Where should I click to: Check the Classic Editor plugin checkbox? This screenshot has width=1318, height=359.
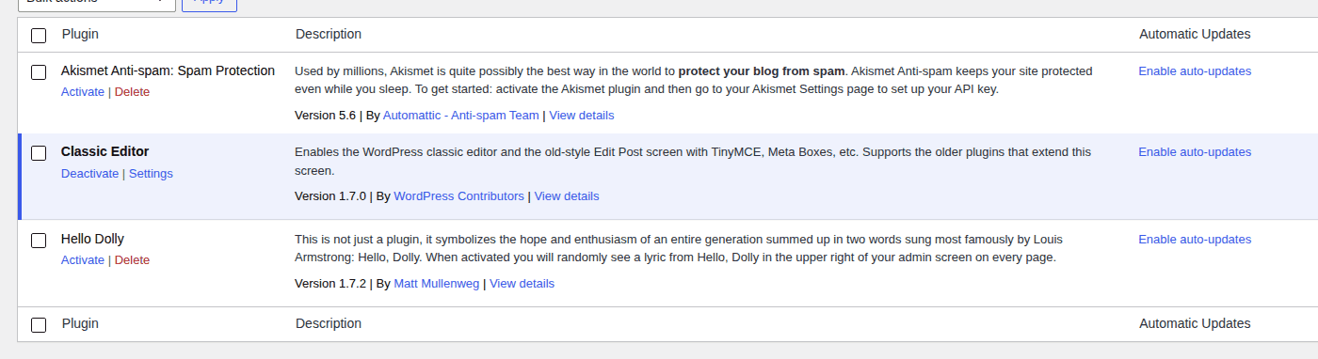coord(39,153)
